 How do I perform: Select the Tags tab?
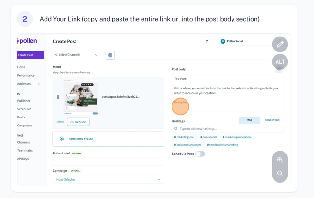click(x=249, y=120)
